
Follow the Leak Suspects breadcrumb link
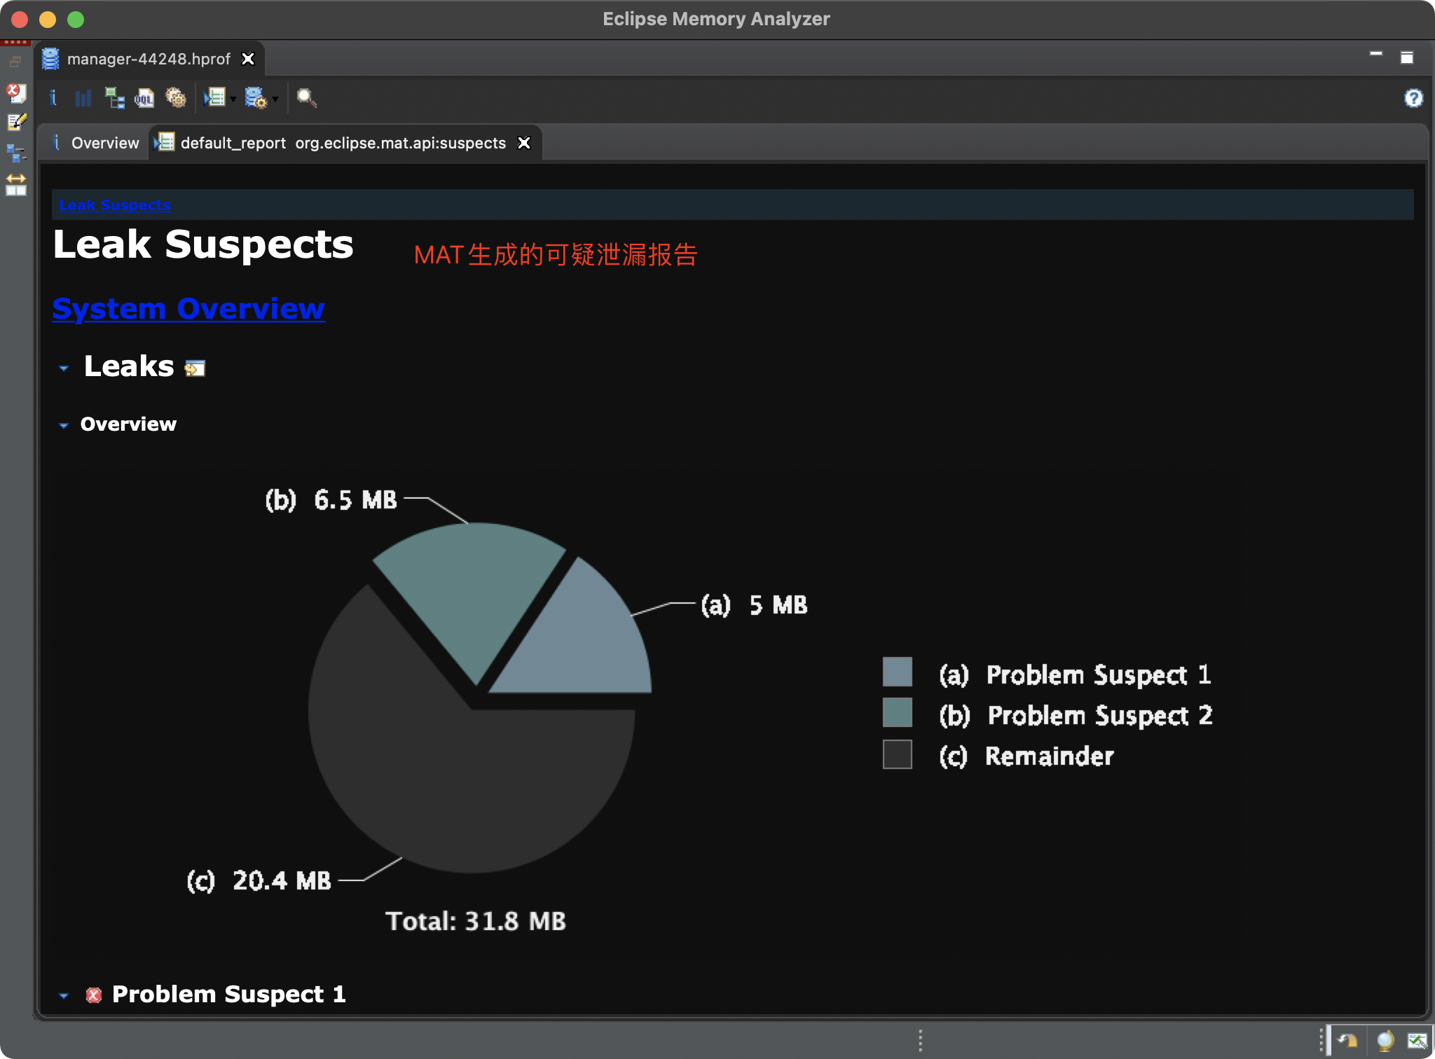pyautogui.click(x=115, y=205)
